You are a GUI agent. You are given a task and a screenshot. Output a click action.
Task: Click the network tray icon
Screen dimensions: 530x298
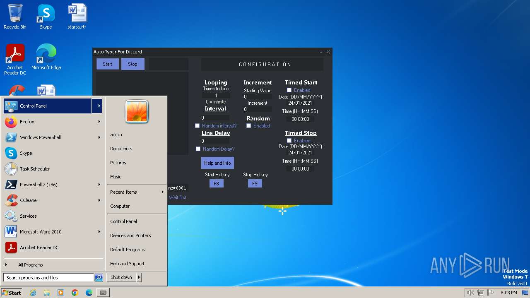click(x=481, y=293)
